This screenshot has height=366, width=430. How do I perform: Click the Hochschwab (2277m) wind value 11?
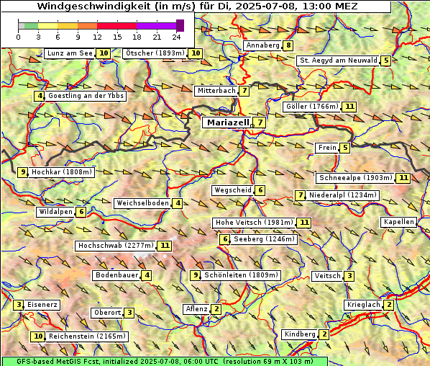[165, 246]
